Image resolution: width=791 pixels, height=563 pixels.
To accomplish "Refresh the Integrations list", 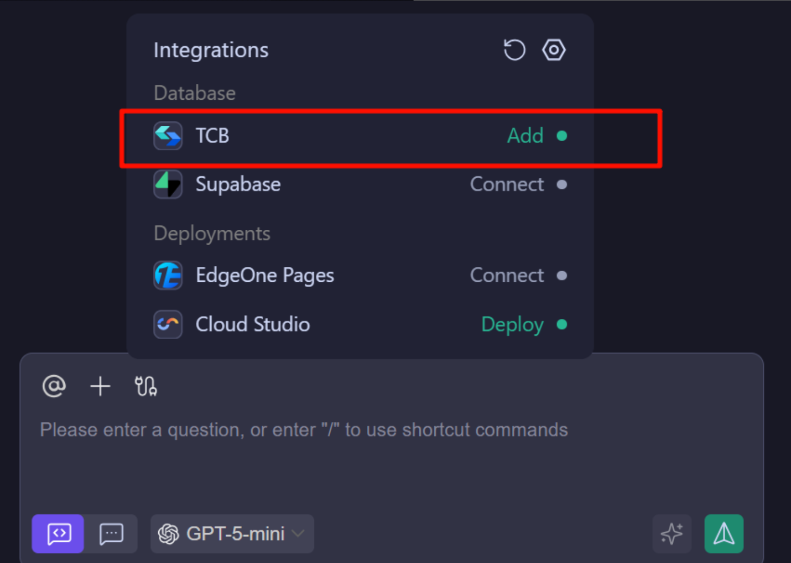I will 514,50.
